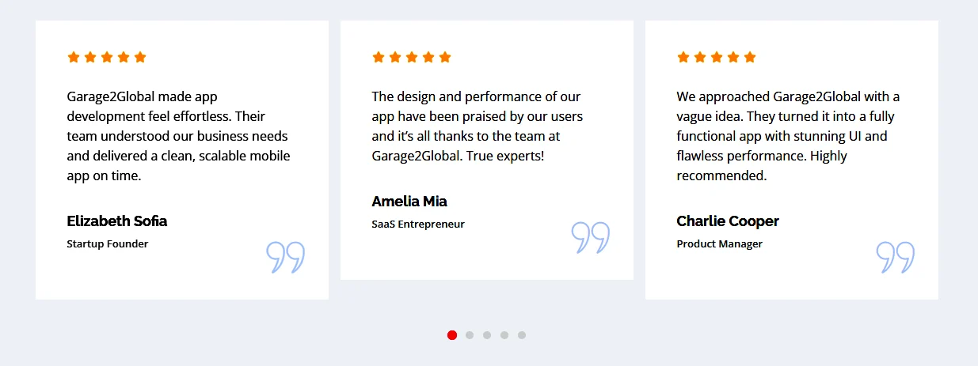Image resolution: width=978 pixels, height=366 pixels.
Task: Click the quote mark icon in Charlie Cooper's card
Action: tap(895, 258)
